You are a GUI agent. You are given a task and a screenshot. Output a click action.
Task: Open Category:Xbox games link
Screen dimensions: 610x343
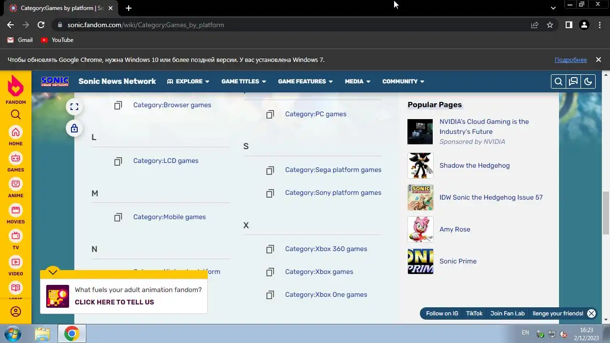(x=319, y=272)
